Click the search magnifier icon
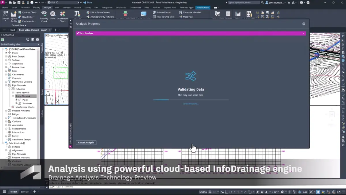This screenshot has width=346, height=195. 262,3
